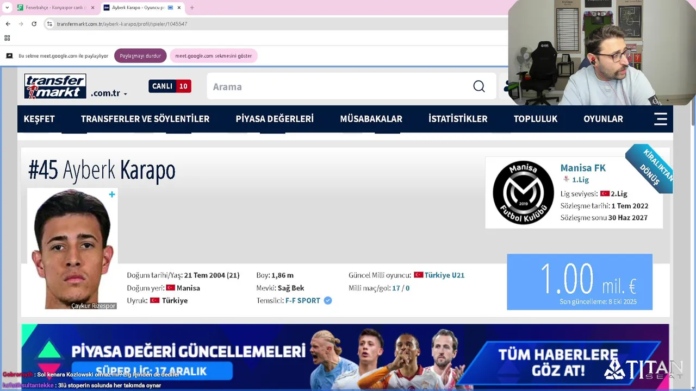Screen dimensions: 696x391
Task: Click the browser back arrow
Action: [x=8, y=24]
